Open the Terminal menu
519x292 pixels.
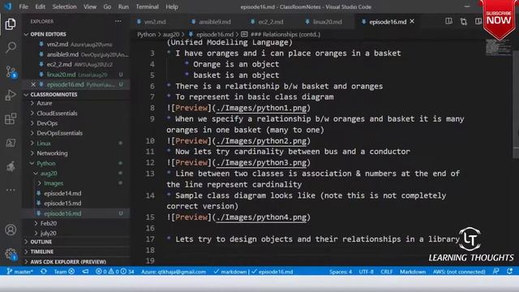coord(147,6)
